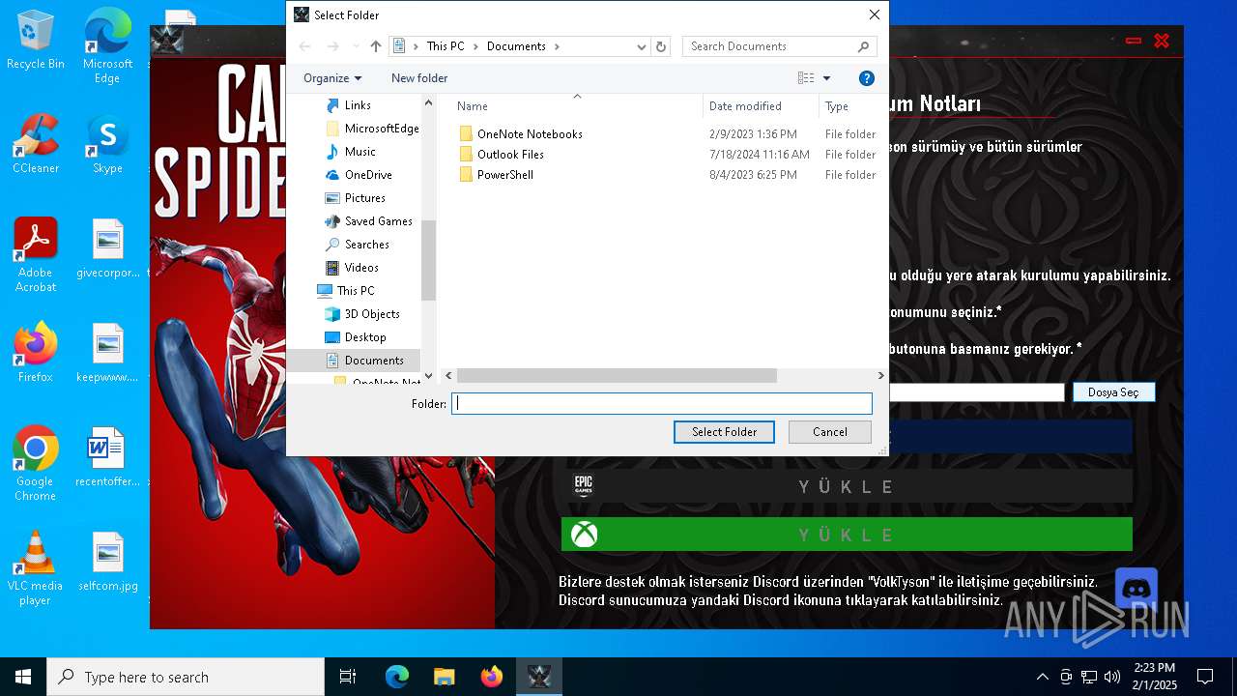Screen dimensions: 1237x696
Task: Open view options dropdown arrow
Action: (826, 78)
